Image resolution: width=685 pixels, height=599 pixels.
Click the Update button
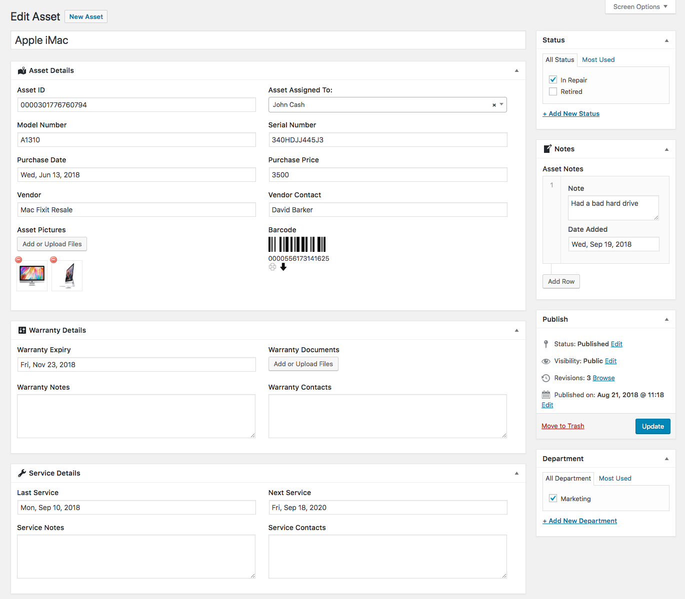(x=653, y=426)
